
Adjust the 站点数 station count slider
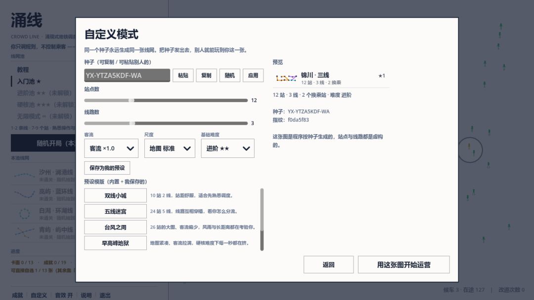pyautogui.click(x=166, y=100)
